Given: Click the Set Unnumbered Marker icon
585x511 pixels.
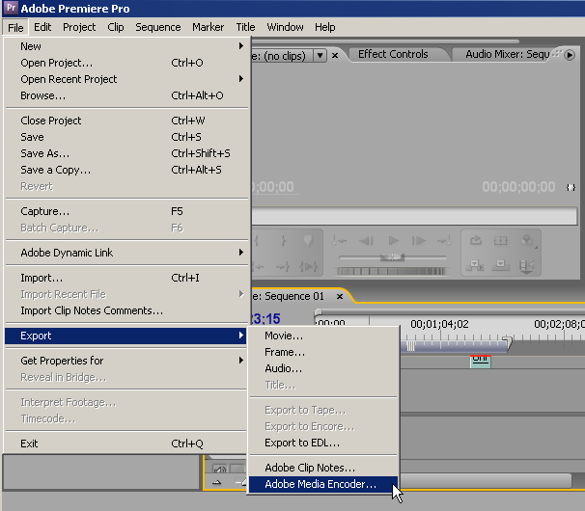Looking at the screenshot, I should coord(308,241).
